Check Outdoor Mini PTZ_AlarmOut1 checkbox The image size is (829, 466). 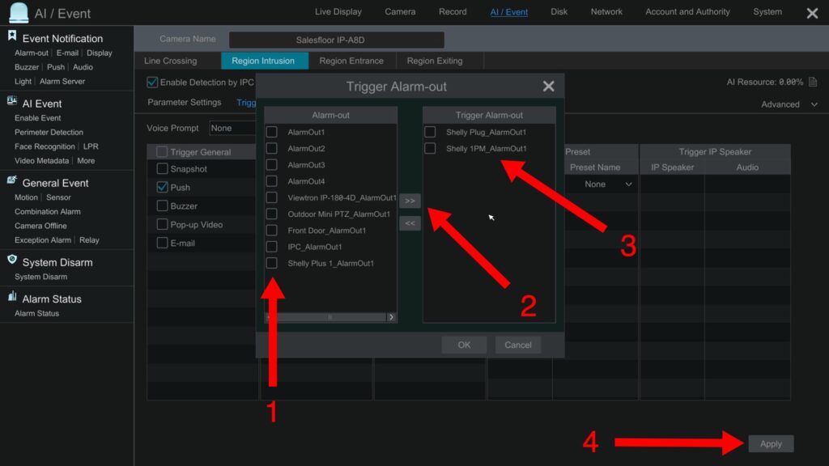[272, 214]
